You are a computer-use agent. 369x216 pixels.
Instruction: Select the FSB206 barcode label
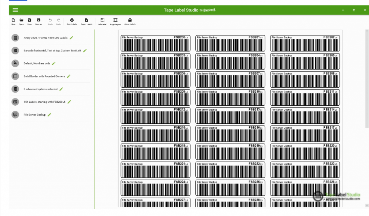[x=156, y=80]
